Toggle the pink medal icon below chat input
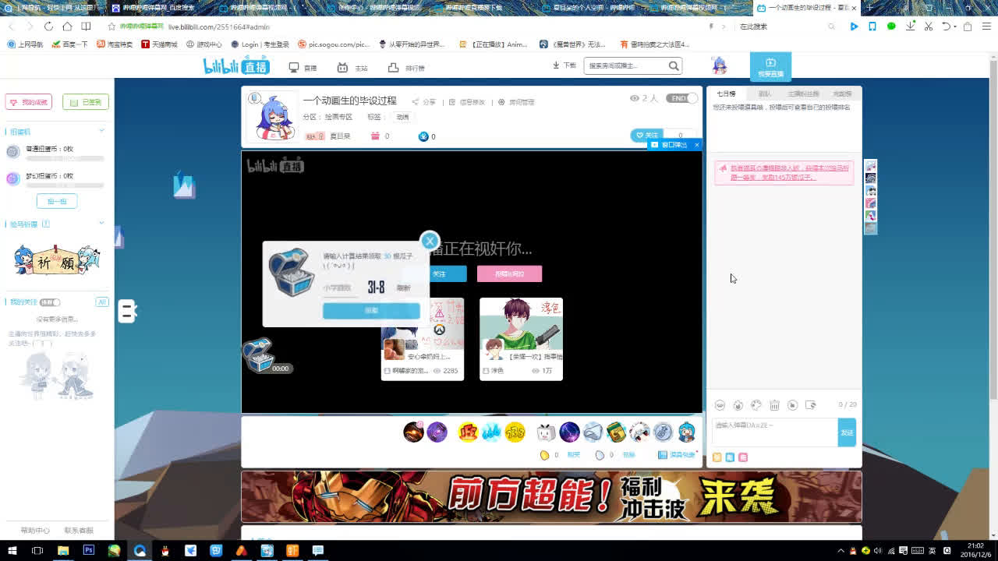 tap(743, 457)
